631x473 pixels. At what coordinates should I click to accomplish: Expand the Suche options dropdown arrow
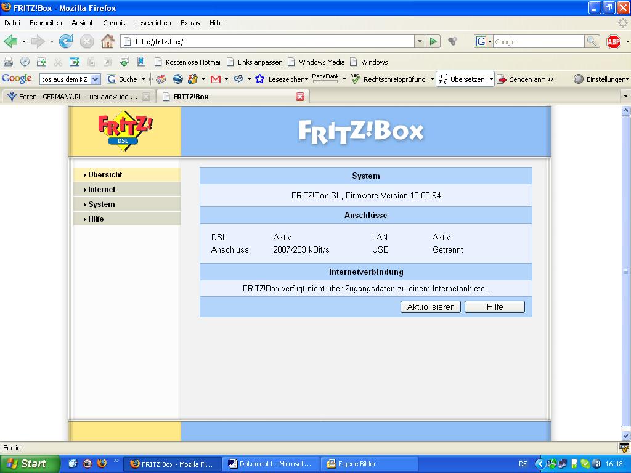(143, 79)
